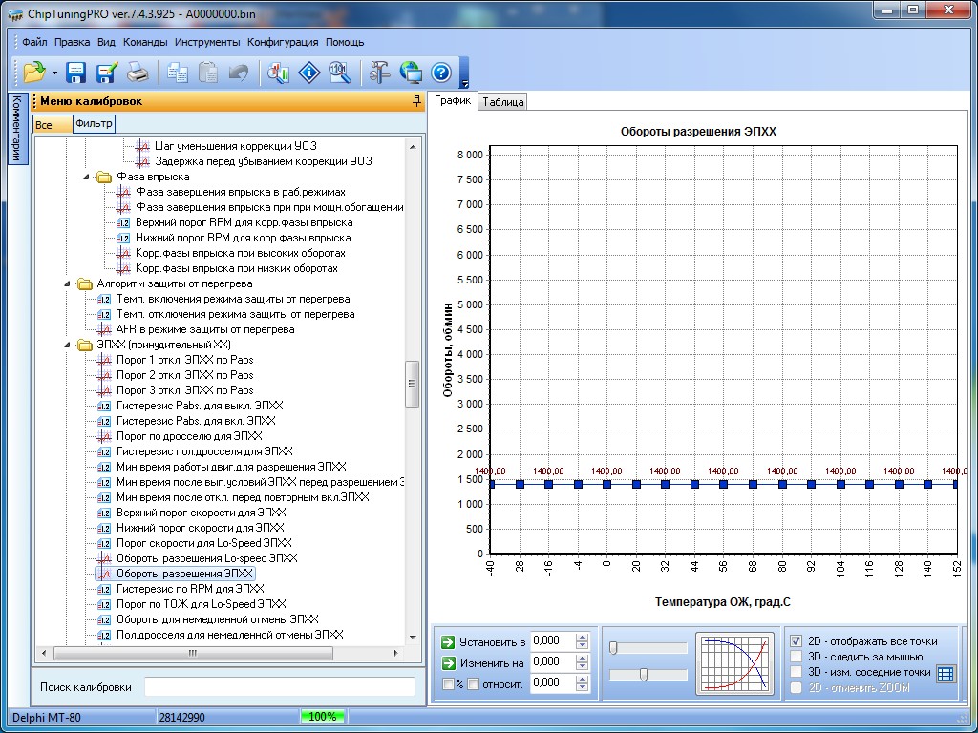Click the blue question mark help icon
The width and height of the screenshot is (978, 733).
point(440,73)
